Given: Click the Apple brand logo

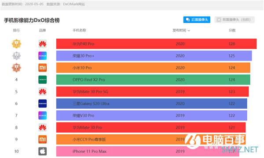Looking at the screenshot, I should click(x=42, y=151).
